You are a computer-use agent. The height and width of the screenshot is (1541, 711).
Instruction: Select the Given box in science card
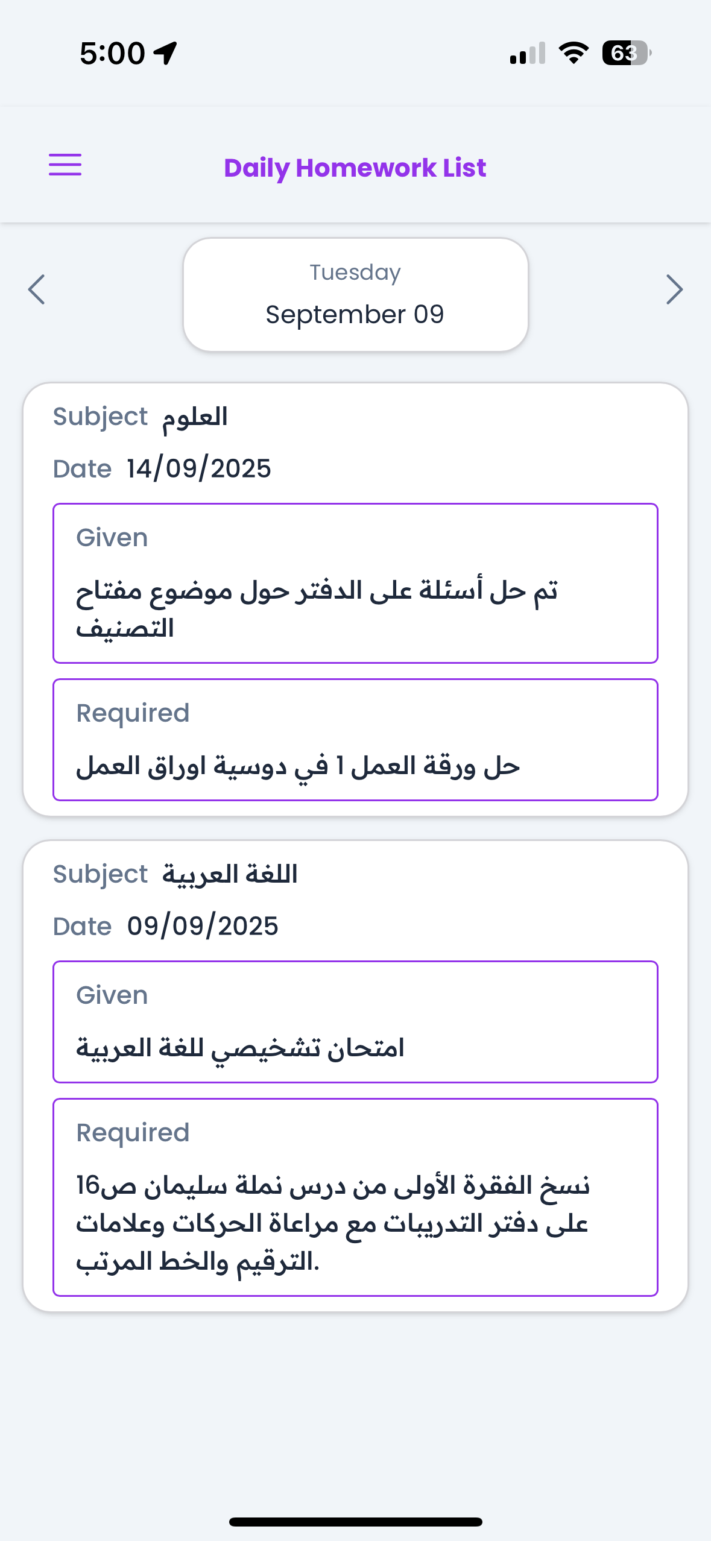click(355, 583)
